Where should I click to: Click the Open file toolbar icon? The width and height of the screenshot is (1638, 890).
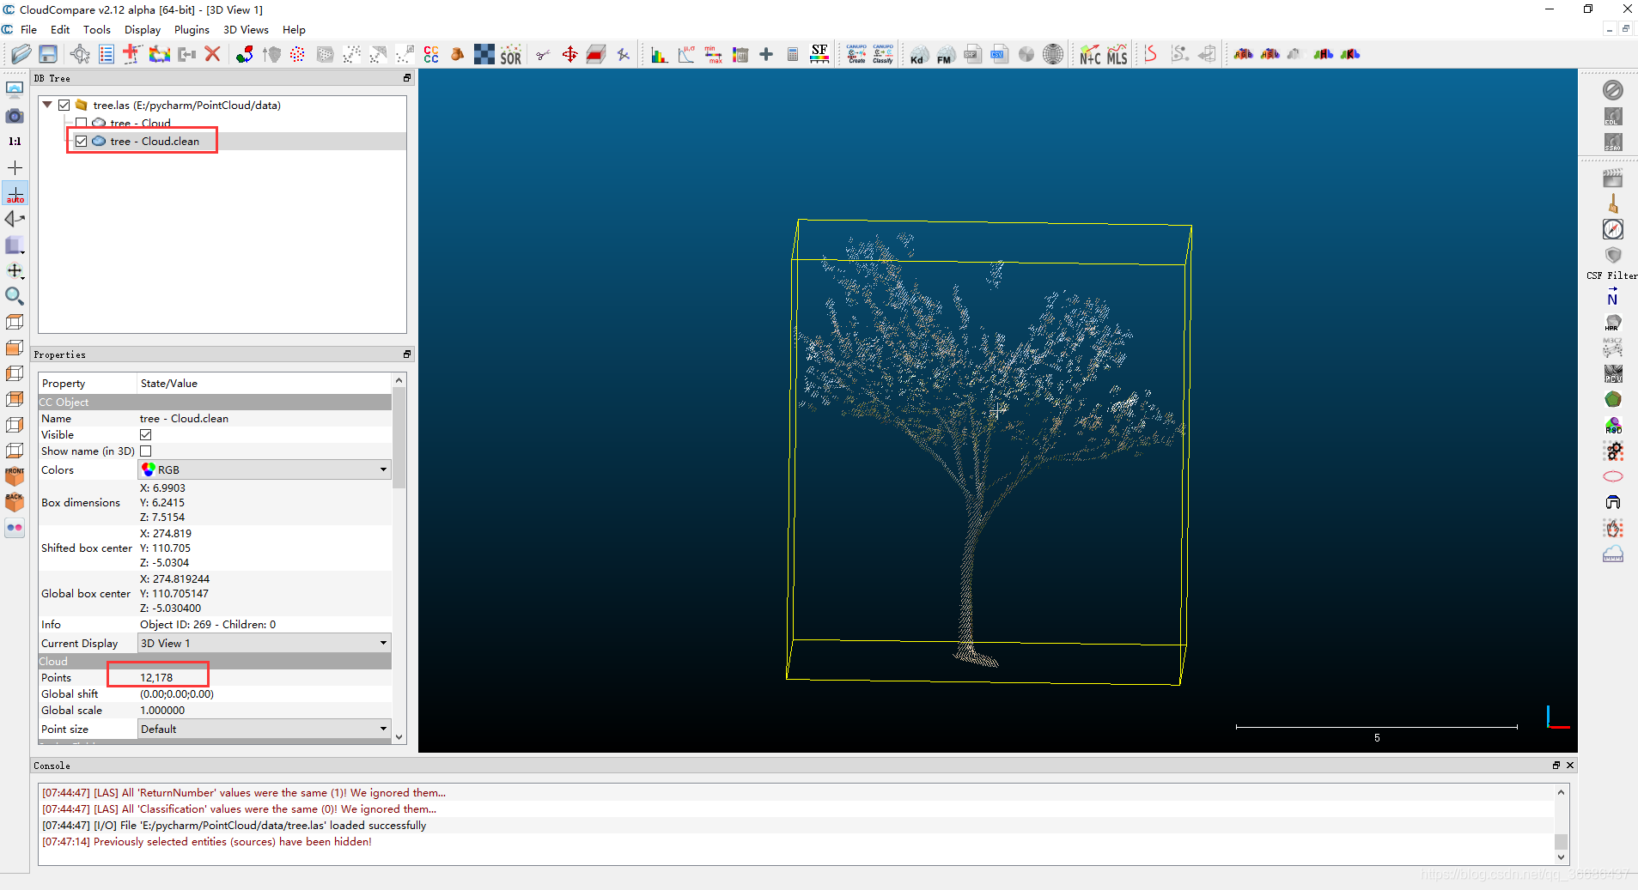[21, 54]
